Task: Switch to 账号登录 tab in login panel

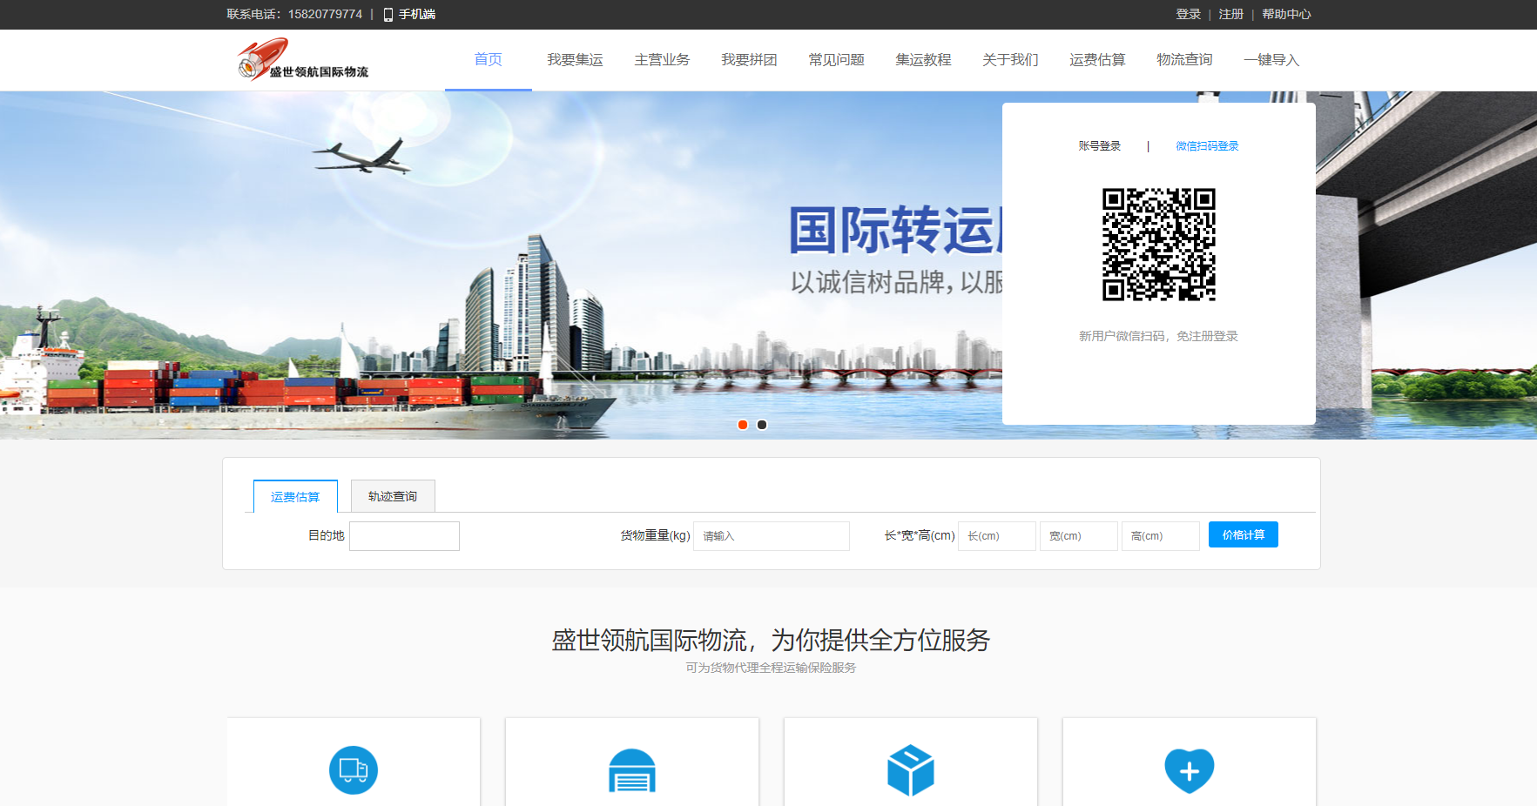Action: click(1100, 146)
